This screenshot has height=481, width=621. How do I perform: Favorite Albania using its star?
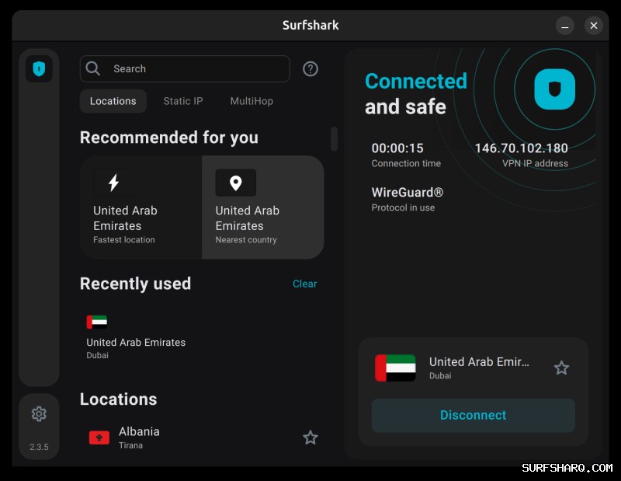click(x=310, y=437)
